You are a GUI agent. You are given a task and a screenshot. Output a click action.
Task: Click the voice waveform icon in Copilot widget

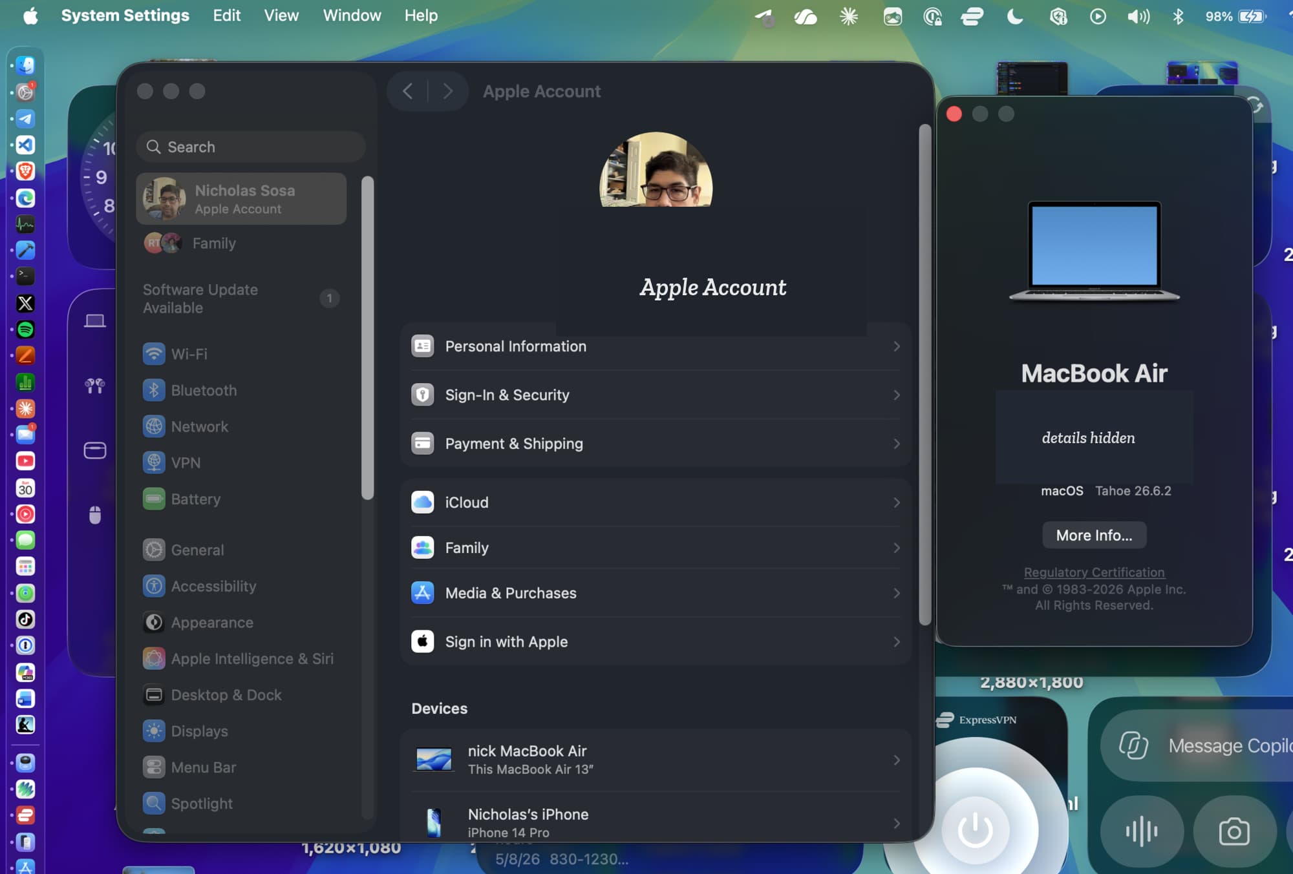pos(1142,831)
